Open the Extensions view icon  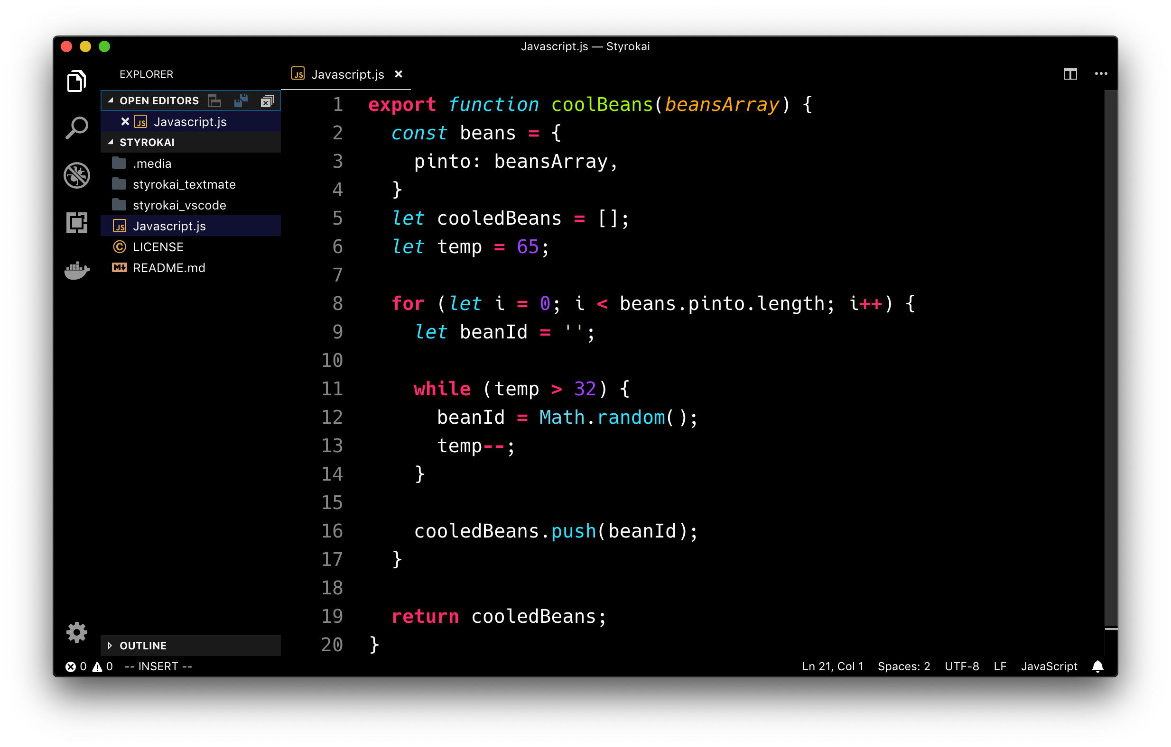coord(76,222)
